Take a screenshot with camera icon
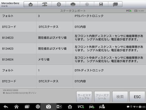This screenshot has height=110, width=146. (48, 107)
